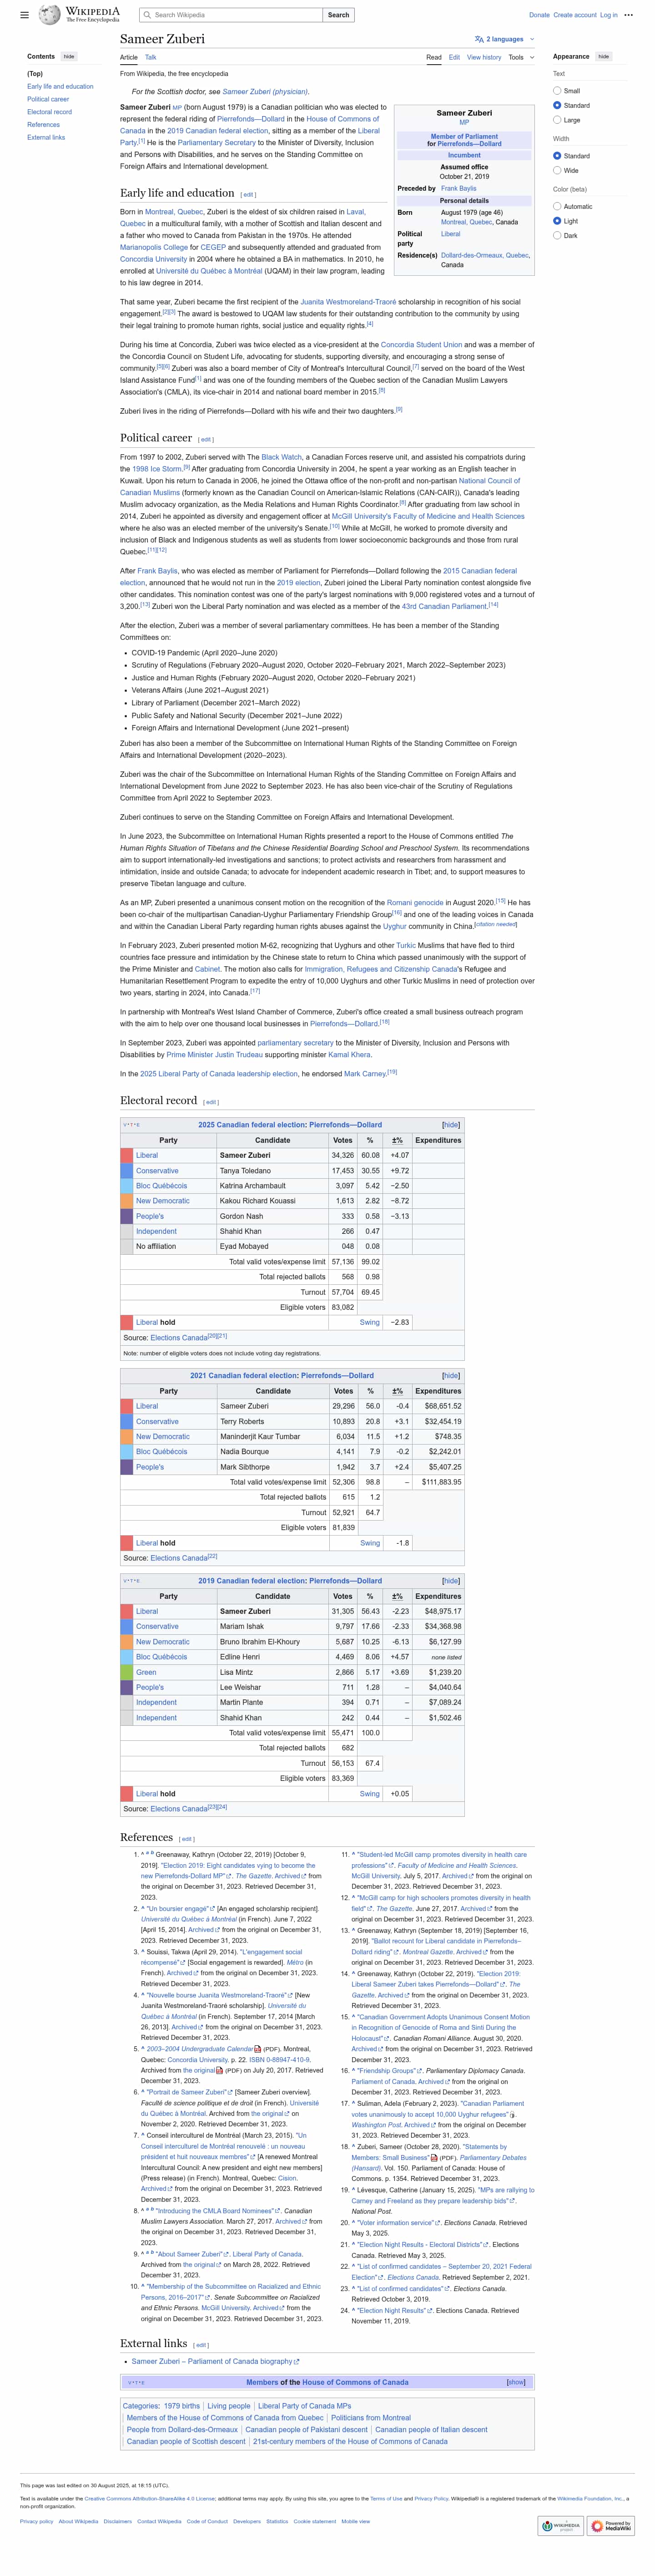Select the Standard width option
Screen dimensions: 655x2576
point(557,156)
